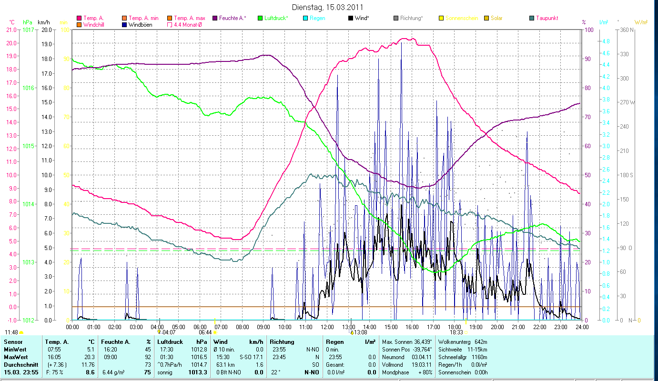
Task: Select the 18:33 sunset marker
Action: tap(456, 332)
